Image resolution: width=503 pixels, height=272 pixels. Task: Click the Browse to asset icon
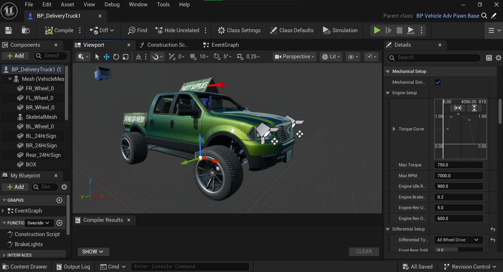26,30
